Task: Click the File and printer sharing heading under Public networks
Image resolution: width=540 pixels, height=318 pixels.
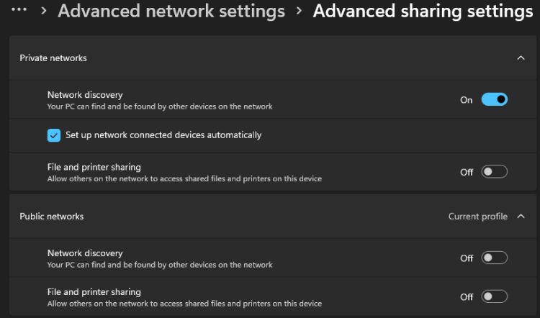Action: click(94, 292)
